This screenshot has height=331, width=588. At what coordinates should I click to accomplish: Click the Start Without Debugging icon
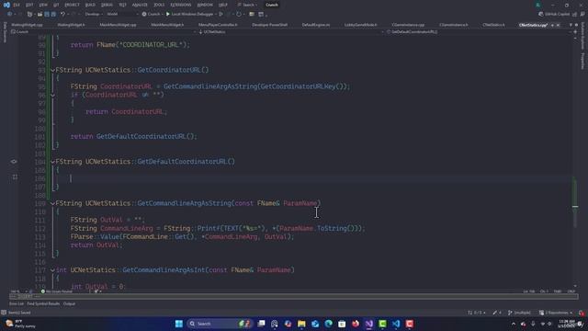220,15
